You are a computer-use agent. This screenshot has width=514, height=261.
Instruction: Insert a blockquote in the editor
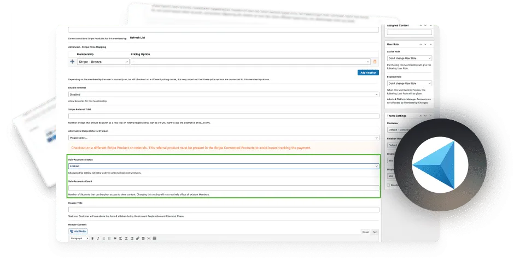[115, 239]
